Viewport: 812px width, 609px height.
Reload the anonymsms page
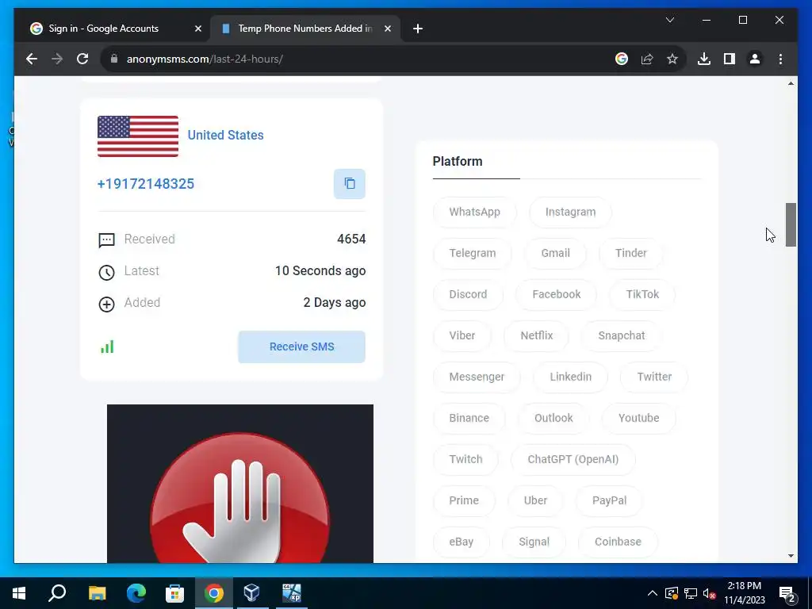tap(82, 59)
